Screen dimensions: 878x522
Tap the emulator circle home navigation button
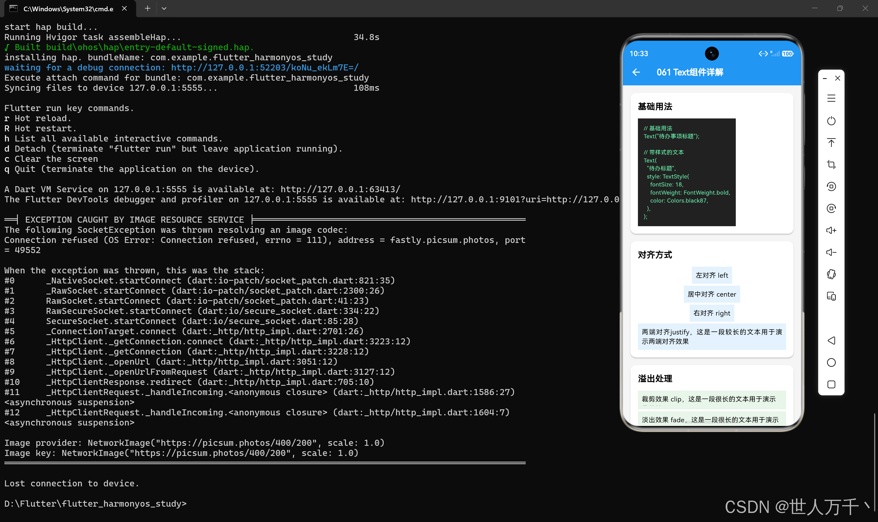pos(831,362)
